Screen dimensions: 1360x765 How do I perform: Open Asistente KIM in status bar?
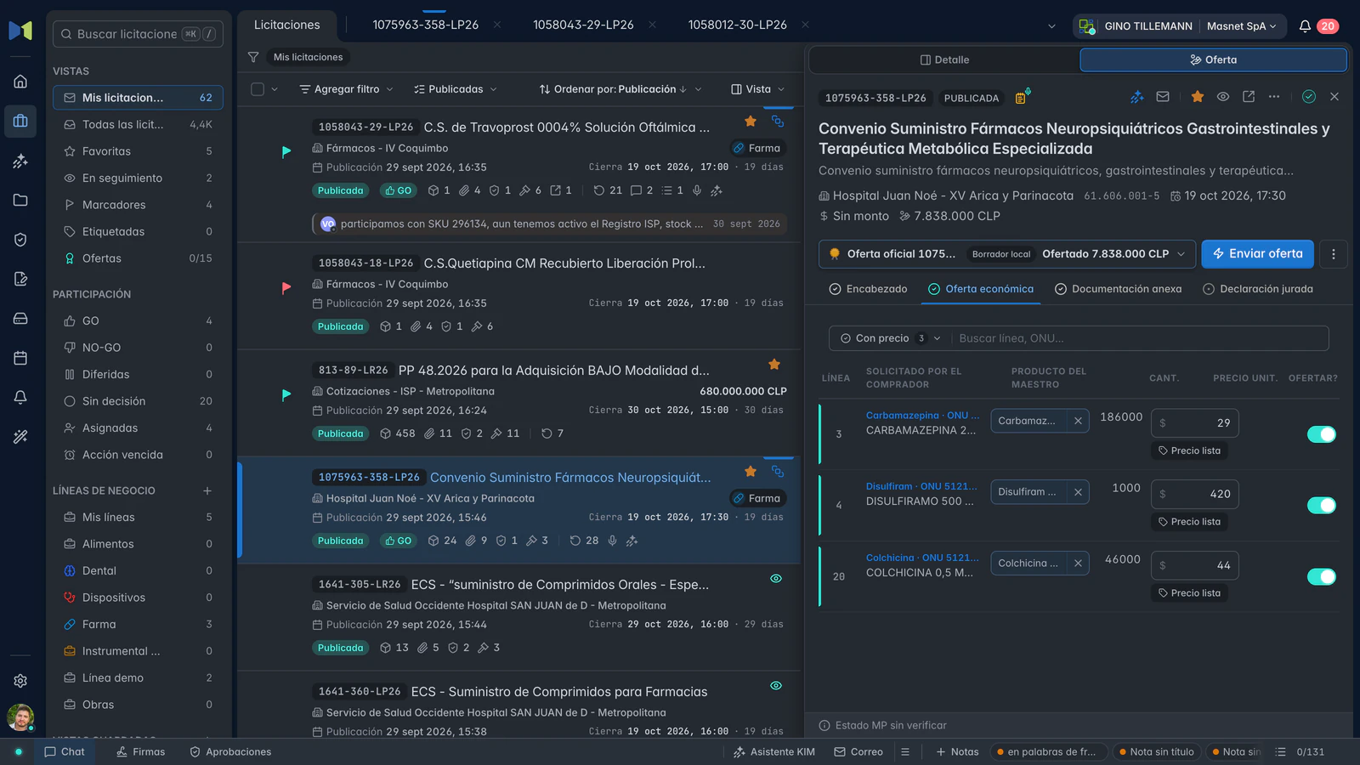(x=773, y=752)
